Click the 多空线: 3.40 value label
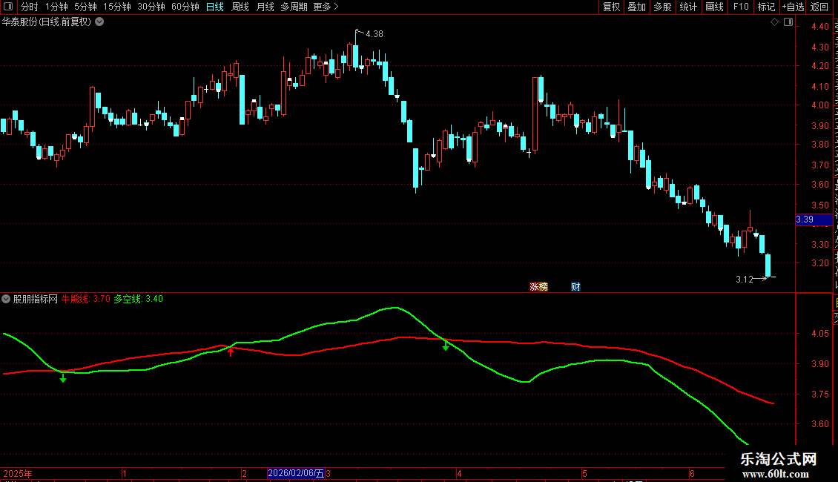838x482 pixels. tap(138, 299)
